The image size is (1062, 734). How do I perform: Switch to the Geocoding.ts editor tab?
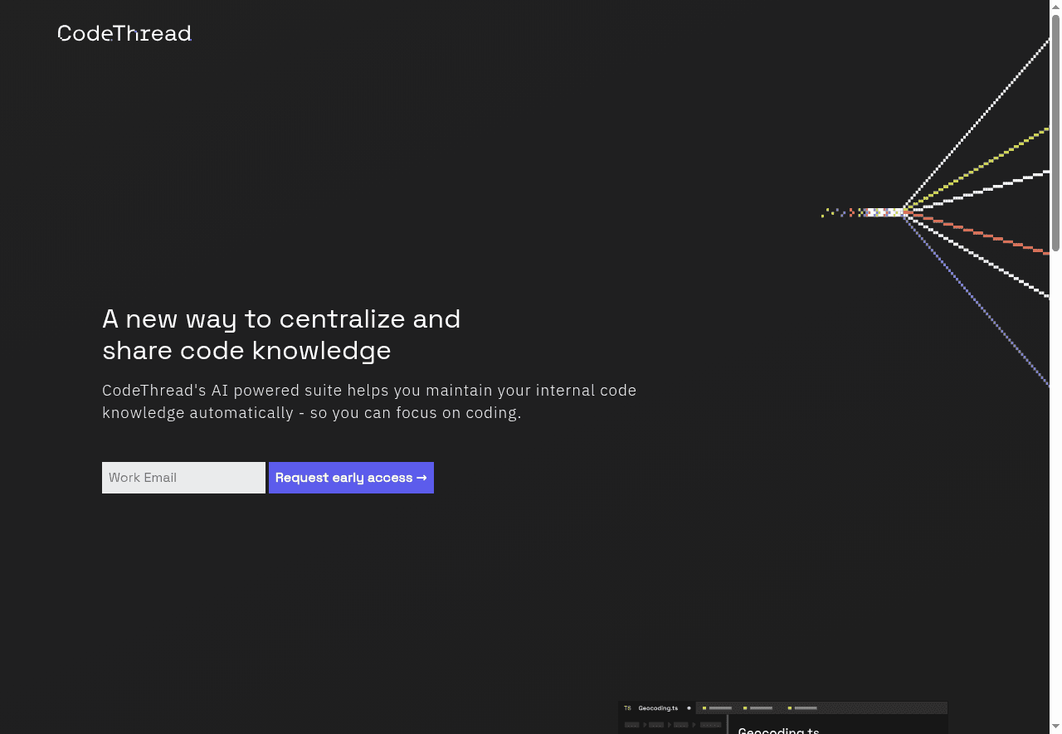(x=658, y=707)
